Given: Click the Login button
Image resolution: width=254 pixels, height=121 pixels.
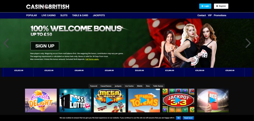Looking at the screenshot, I should click(205, 6).
